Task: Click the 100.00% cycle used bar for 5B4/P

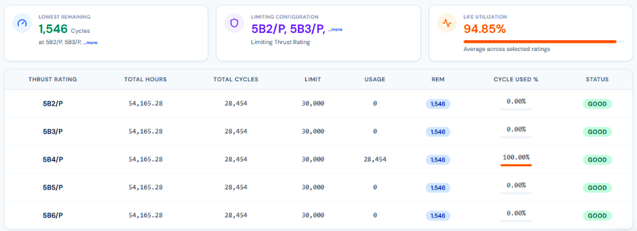Action: 516,165
